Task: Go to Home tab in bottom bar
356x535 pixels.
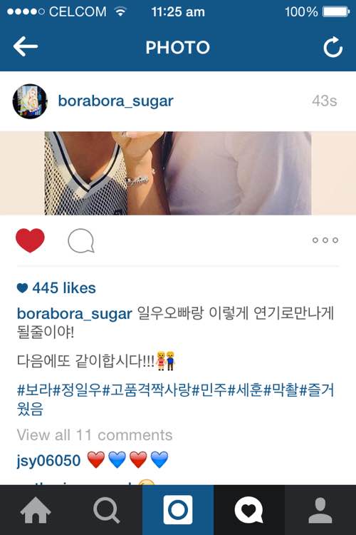Action: 36,510
